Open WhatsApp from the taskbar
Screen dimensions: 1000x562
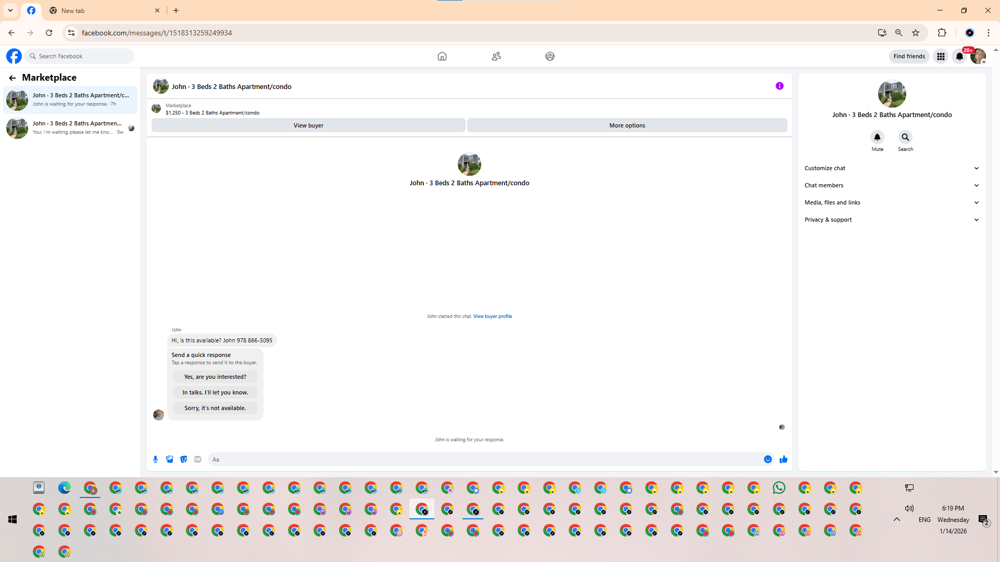pyautogui.click(x=779, y=488)
